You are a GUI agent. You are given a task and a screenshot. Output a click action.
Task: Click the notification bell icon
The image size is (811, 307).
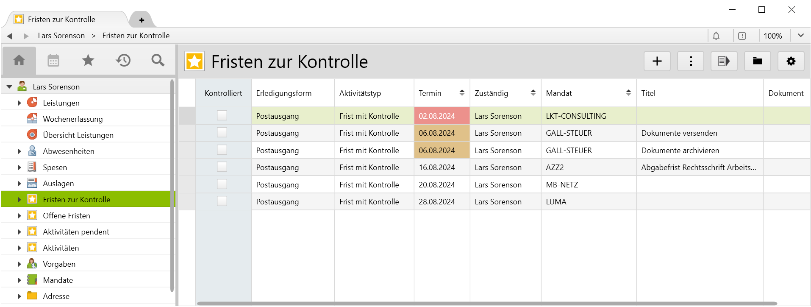tap(716, 36)
